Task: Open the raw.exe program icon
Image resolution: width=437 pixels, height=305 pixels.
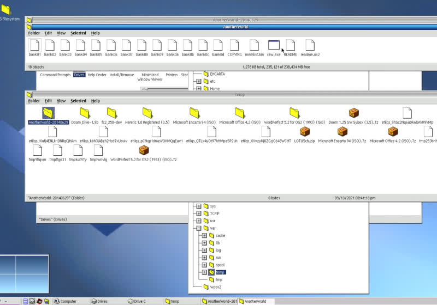Action: tap(274, 45)
